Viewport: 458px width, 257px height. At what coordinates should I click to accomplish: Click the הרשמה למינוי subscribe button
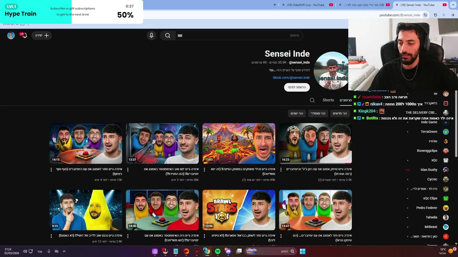coord(297,87)
